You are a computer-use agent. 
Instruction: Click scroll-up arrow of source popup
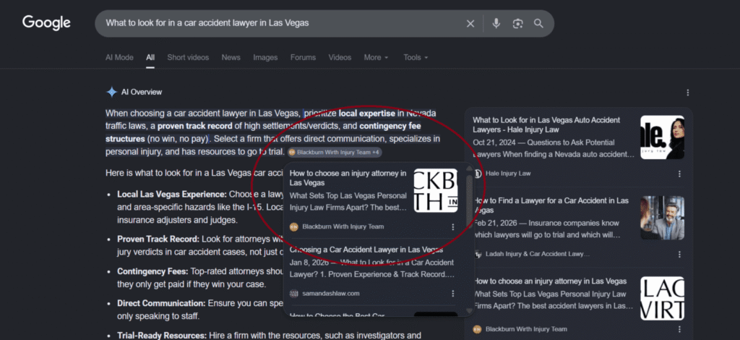(469, 168)
